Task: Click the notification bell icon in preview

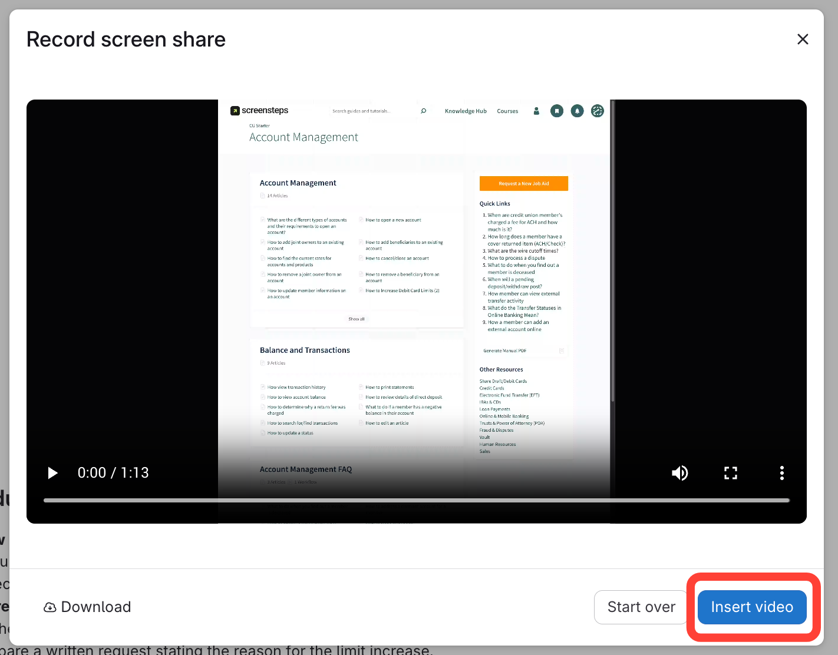Action: tap(578, 111)
